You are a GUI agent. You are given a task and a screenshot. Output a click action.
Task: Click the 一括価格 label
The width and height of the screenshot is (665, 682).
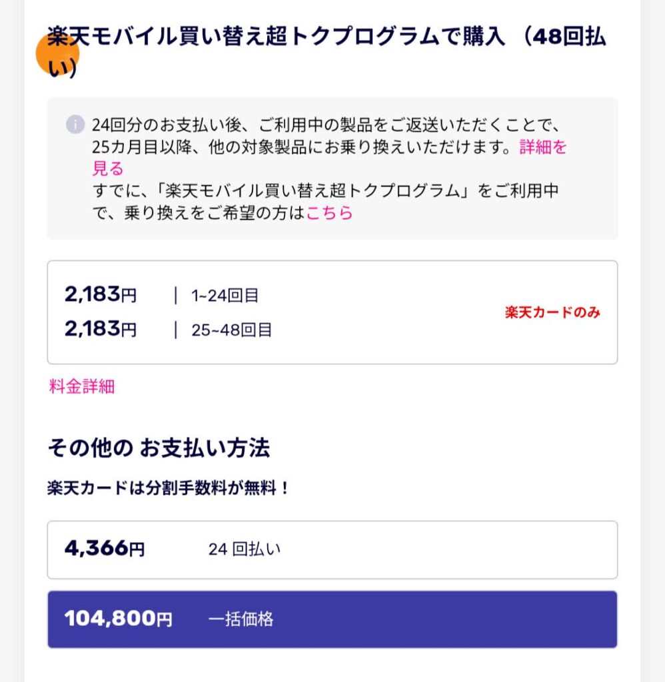pyautogui.click(x=241, y=619)
